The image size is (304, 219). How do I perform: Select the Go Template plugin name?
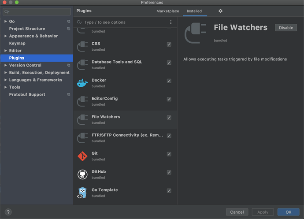point(105,190)
